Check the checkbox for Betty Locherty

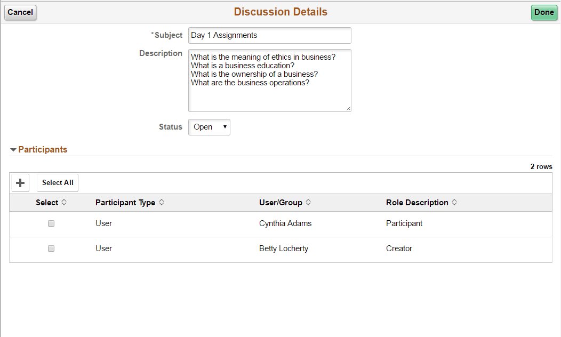[x=51, y=248]
